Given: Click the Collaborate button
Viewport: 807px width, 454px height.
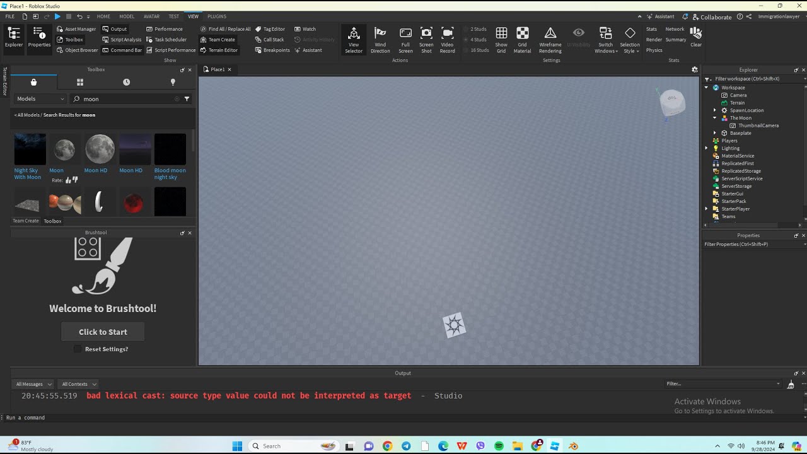Looking at the screenshot, I should (712, 17).
